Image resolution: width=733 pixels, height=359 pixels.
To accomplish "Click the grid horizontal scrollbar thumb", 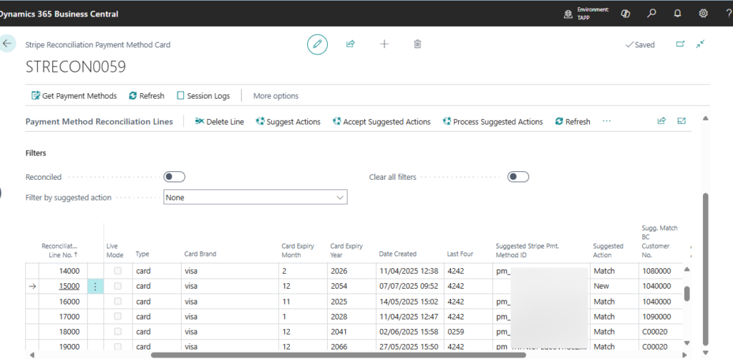I will [x=339, y=355].
